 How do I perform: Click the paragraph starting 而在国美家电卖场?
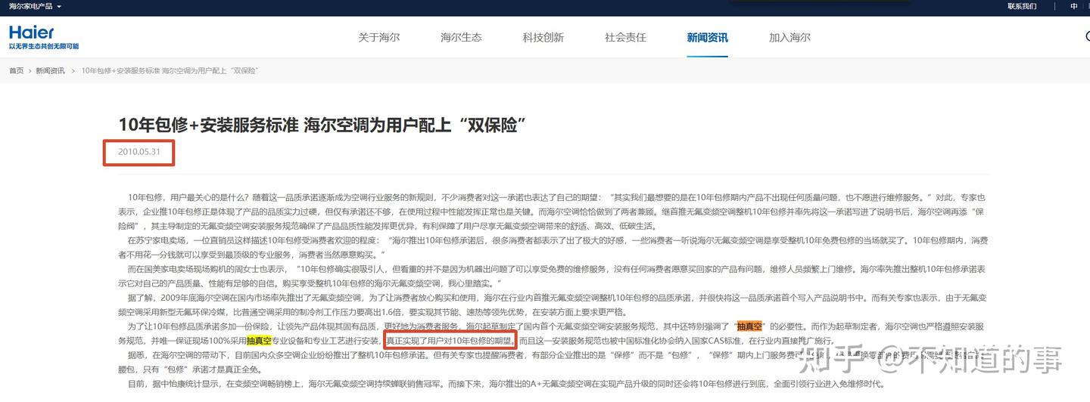(552, 276)
